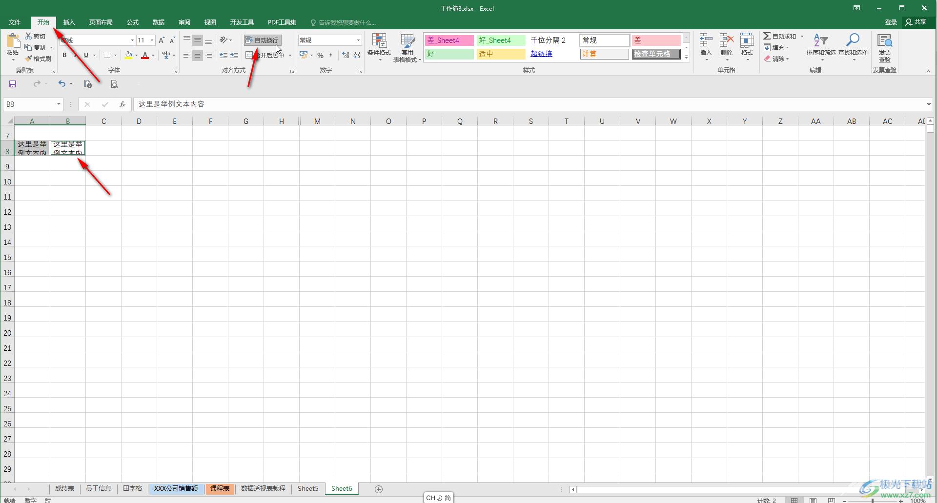Click the invoice verification icon
Image resolution: width=937 pixels, height=503 pixels.
(x=885, y=40)
